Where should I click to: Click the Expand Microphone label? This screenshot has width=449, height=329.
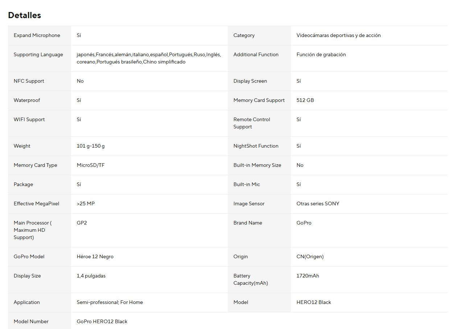(x=37, y=35)
